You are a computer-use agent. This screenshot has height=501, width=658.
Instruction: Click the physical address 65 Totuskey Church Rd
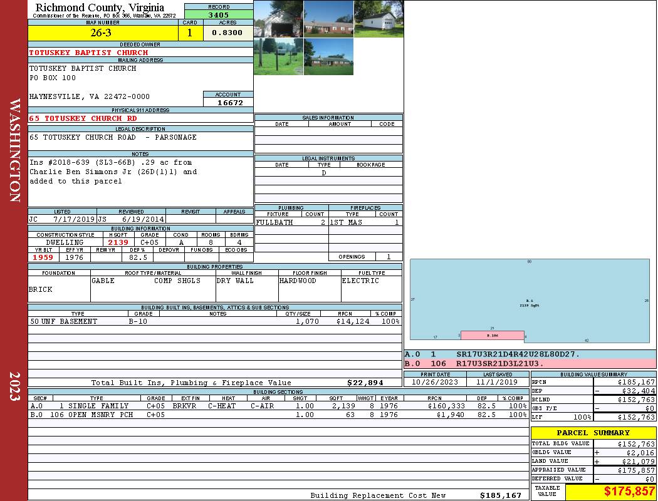click(83, 118)
